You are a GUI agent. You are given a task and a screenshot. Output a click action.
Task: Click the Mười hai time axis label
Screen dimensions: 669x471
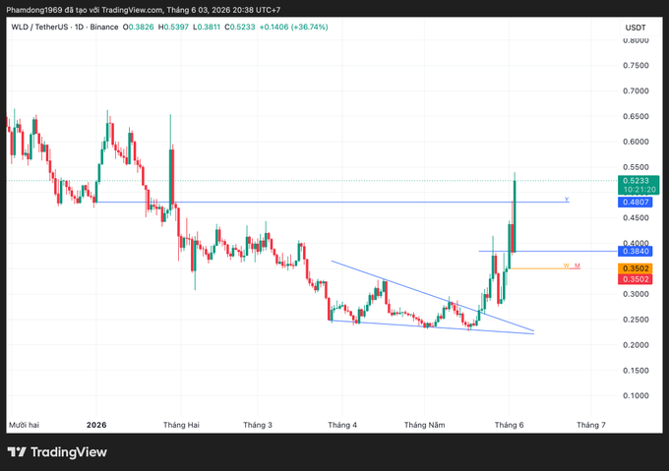pos(24,425)
